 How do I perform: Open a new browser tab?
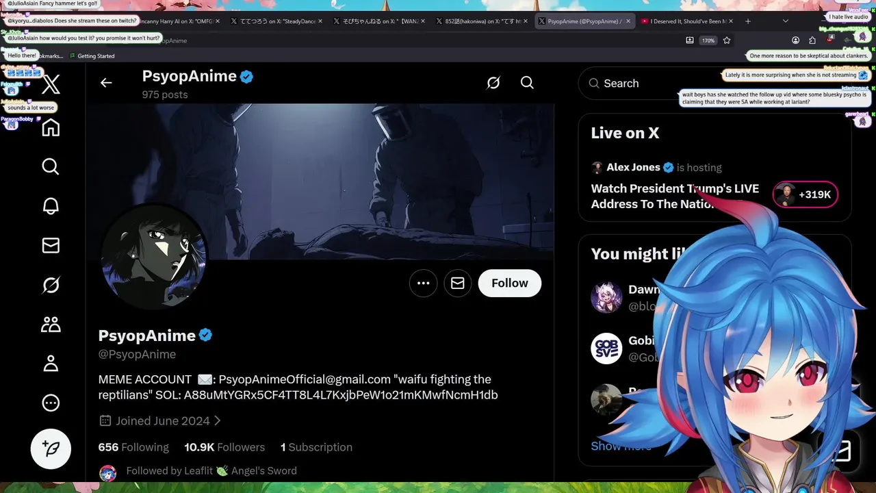click(747, 21)
